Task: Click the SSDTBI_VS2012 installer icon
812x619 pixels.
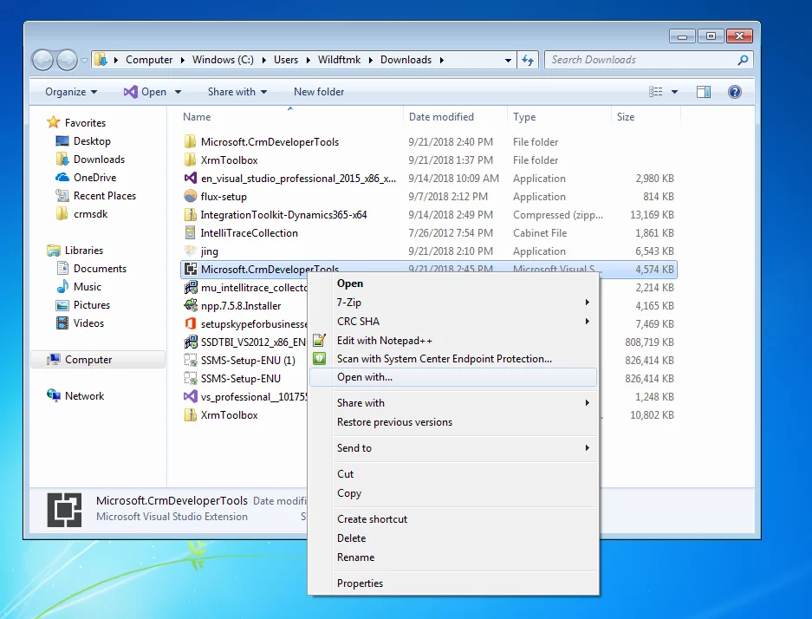Action: click(x=191, y=342)
